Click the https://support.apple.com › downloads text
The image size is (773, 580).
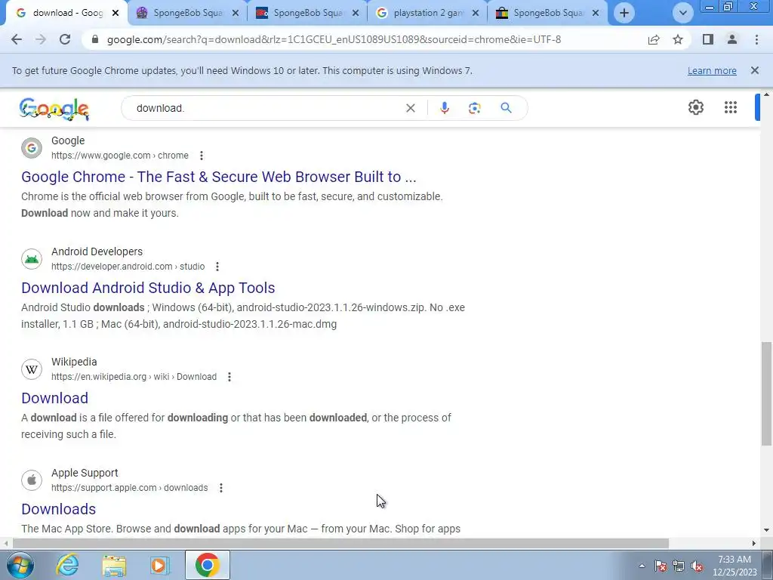[x=130, y=488]
